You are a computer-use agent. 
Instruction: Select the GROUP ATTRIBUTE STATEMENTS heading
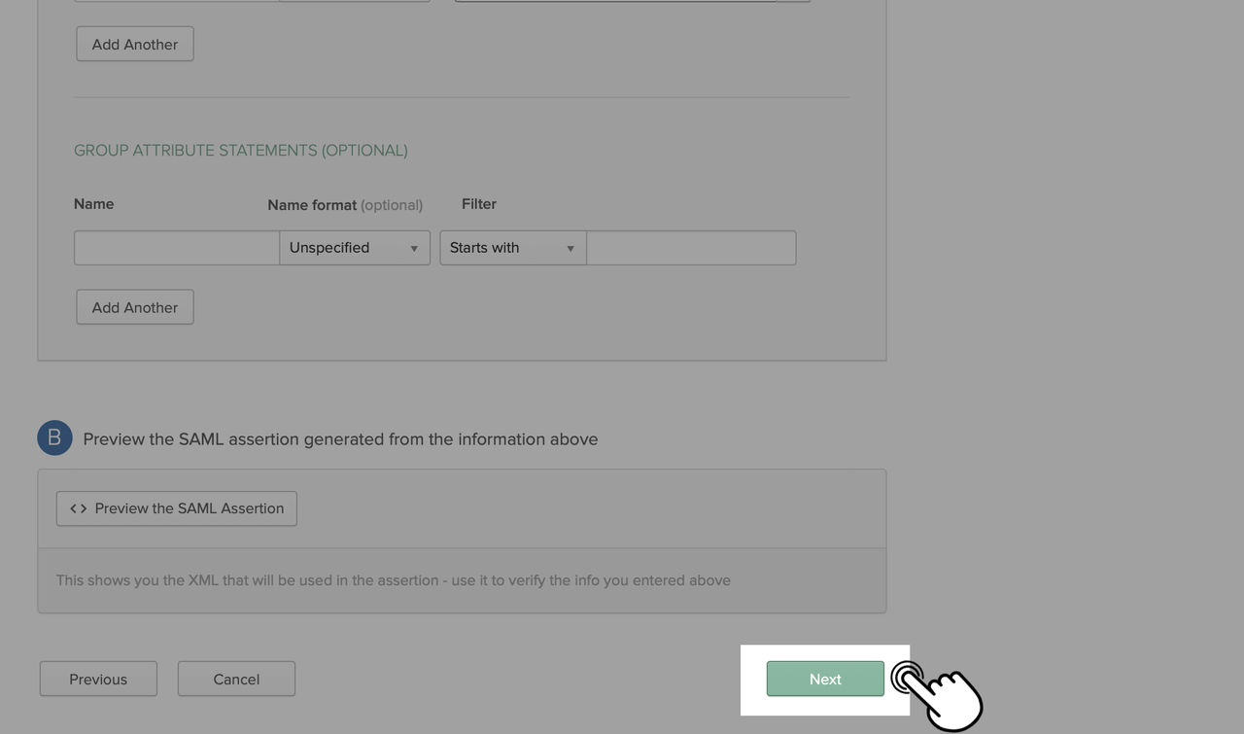point(240,150)
